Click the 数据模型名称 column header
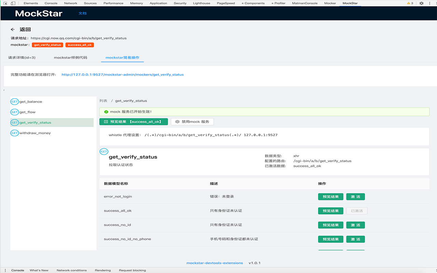This screenshot has width=437, height=273. pos(116,184)
